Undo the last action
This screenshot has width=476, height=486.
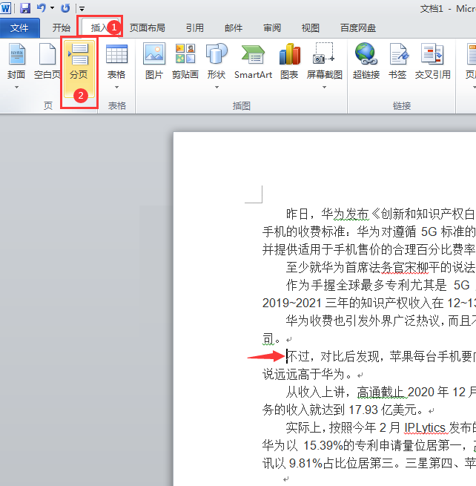[42, 7]
